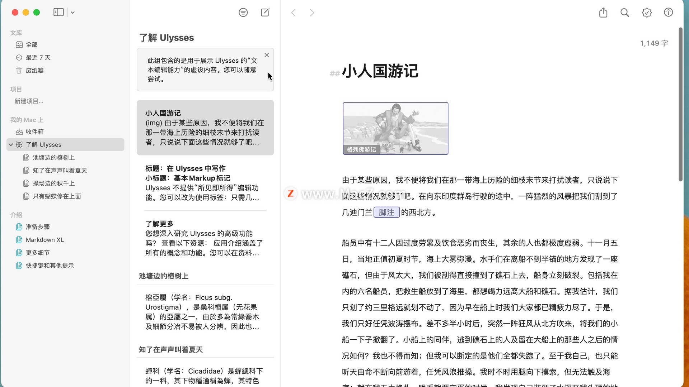Click the document icon beside 快捷键和其他提示
Image resolution: width=689 pixels, height=387 pixels.
19,266
